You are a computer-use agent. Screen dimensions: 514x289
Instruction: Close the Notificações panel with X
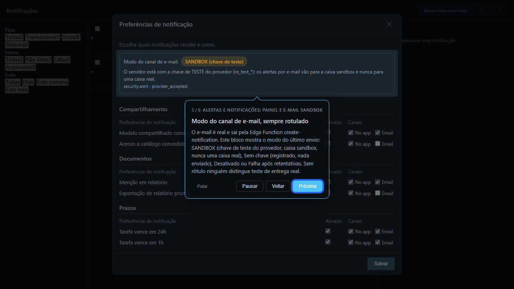pyautogui.click(x=500, y=11)
